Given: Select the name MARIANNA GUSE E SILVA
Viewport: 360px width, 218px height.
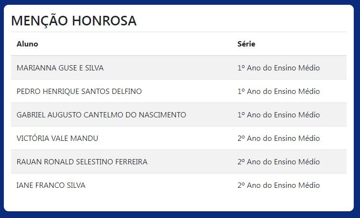Looking at the screenshot, I should [60, 68].
